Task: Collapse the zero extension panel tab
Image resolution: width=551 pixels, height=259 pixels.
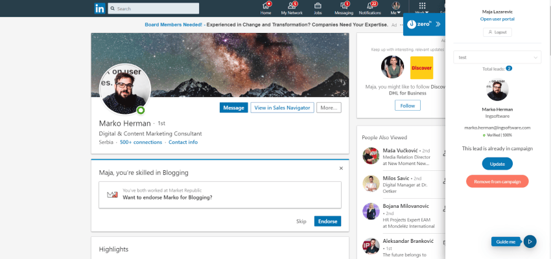Action: [x=437, y=24]
